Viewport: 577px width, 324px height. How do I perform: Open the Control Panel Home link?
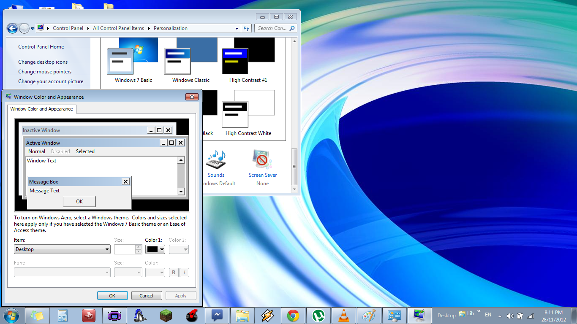point(41,47)
